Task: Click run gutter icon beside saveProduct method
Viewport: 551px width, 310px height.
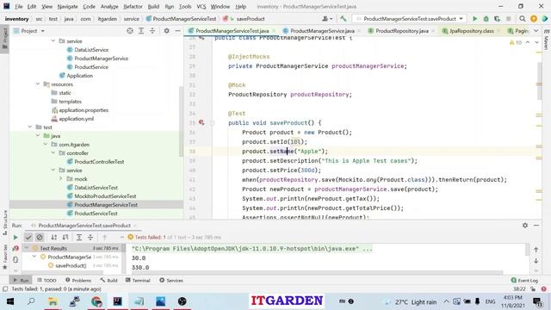Action: tap(201, 122)
